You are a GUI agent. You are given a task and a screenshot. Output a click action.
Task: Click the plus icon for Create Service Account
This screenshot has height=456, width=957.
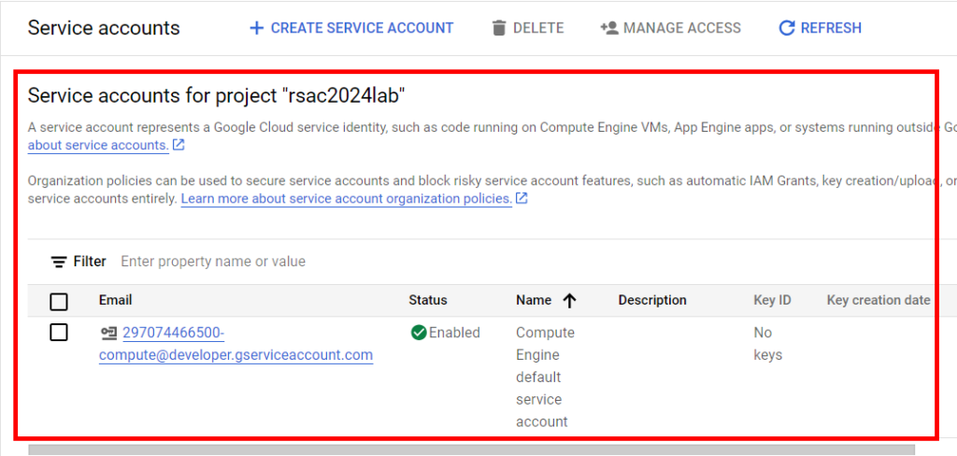(x=257, y=28)
